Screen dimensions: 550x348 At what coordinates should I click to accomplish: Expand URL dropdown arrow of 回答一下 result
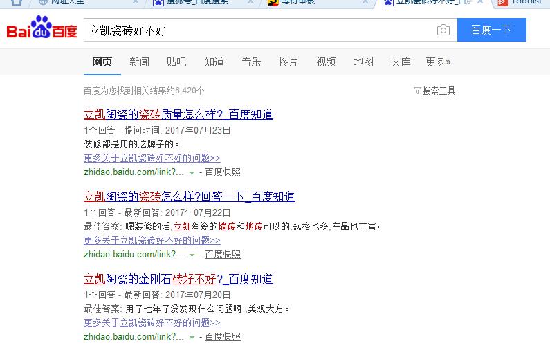(192, 255)
